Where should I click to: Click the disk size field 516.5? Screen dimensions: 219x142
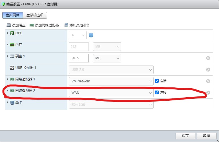coord(79,58)
